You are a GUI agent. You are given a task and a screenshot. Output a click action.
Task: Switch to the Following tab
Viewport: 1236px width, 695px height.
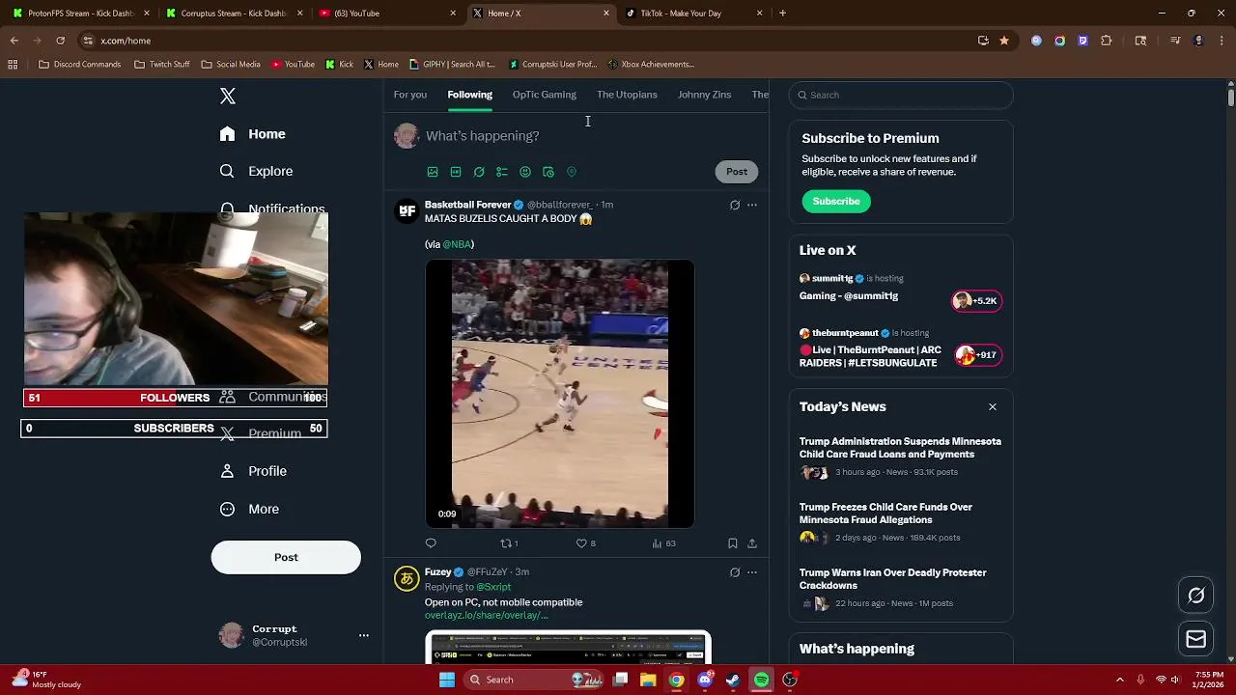(x=470, y=95)
